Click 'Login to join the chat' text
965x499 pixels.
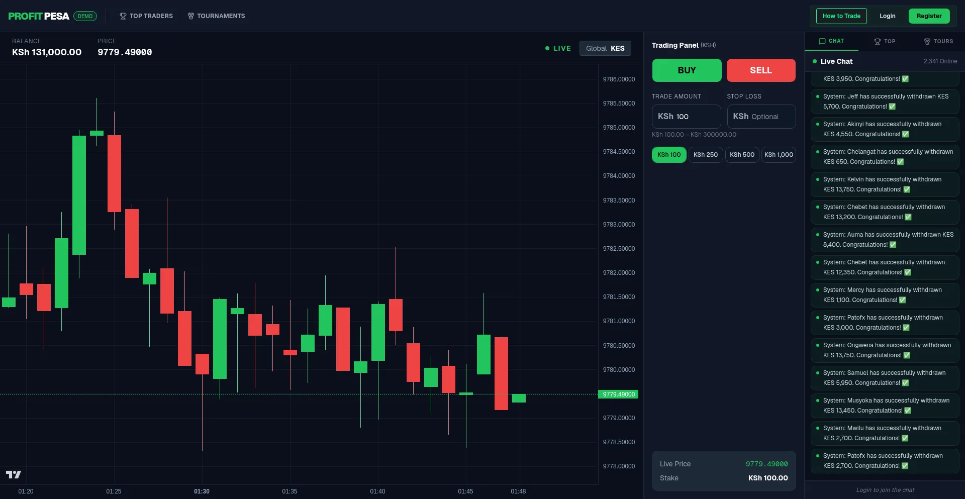[x=885, y=490]
